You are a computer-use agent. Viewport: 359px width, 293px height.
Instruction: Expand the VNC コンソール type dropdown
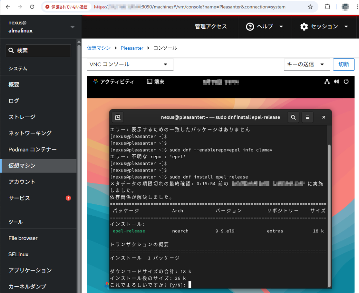pos(130,64)
